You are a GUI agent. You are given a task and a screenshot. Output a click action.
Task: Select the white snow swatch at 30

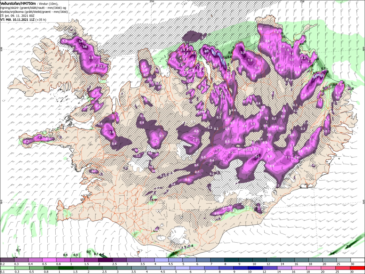[x=357, y=260]
